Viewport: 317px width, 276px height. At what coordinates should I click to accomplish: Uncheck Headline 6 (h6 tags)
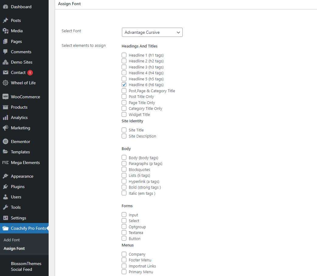coord(124,85)
